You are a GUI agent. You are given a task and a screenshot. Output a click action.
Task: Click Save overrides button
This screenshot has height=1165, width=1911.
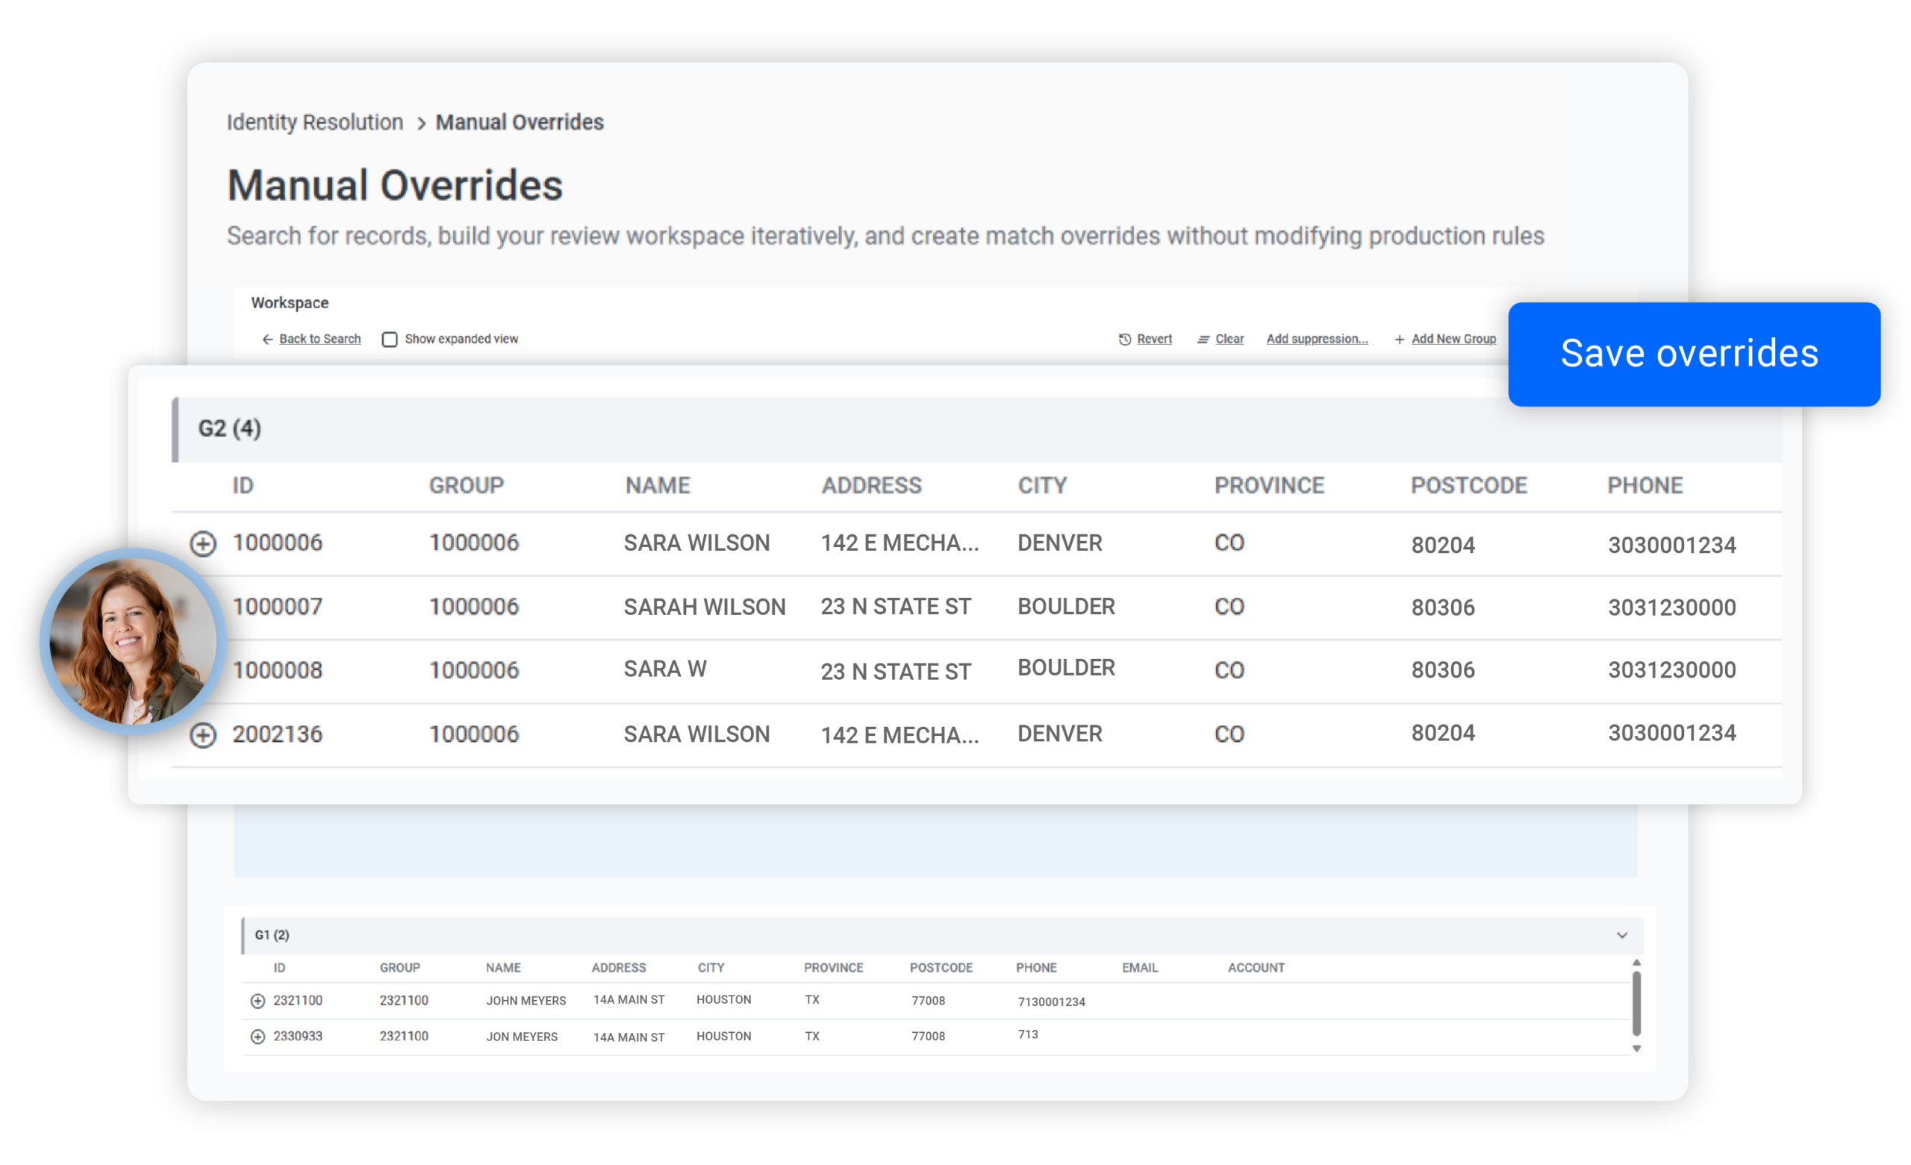click(1694, 354)
